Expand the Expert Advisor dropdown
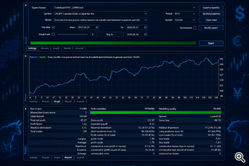The width and height of the screenshot is (249, 166). coord(194,8)
